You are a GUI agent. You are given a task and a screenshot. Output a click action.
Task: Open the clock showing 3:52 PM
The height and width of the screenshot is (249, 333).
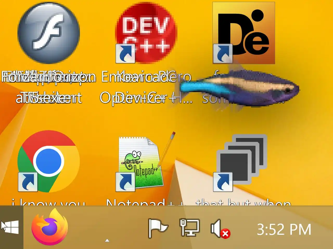coord(284,230)
